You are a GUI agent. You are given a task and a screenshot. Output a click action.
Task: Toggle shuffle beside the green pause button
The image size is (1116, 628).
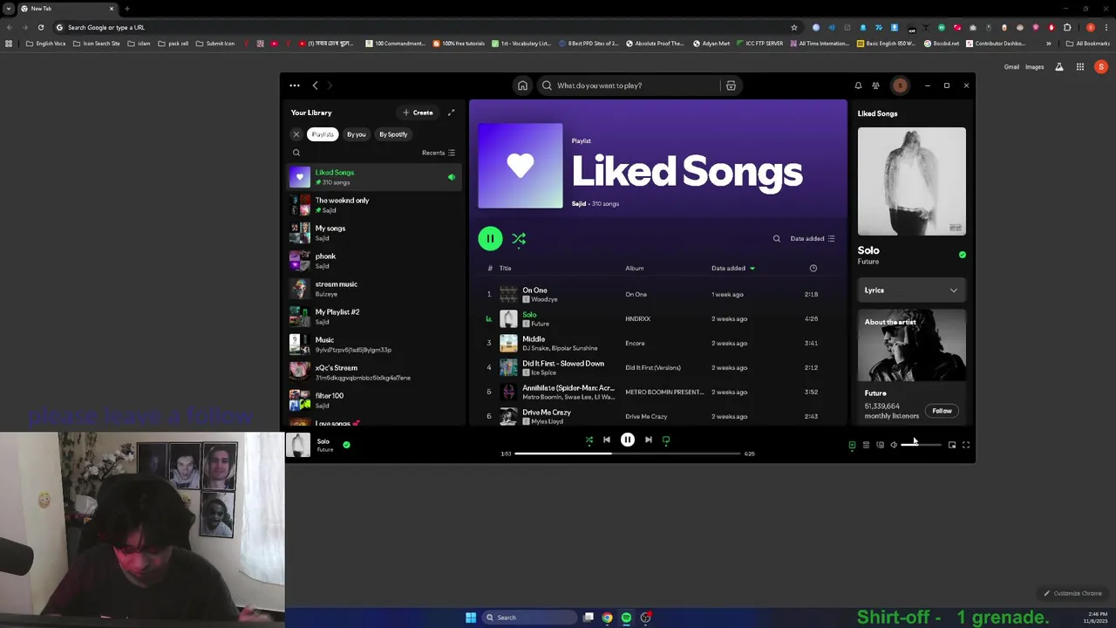tap(519, 238)
